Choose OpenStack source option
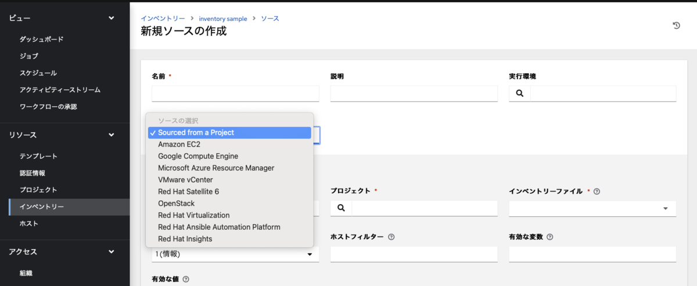 click(229, 204)
